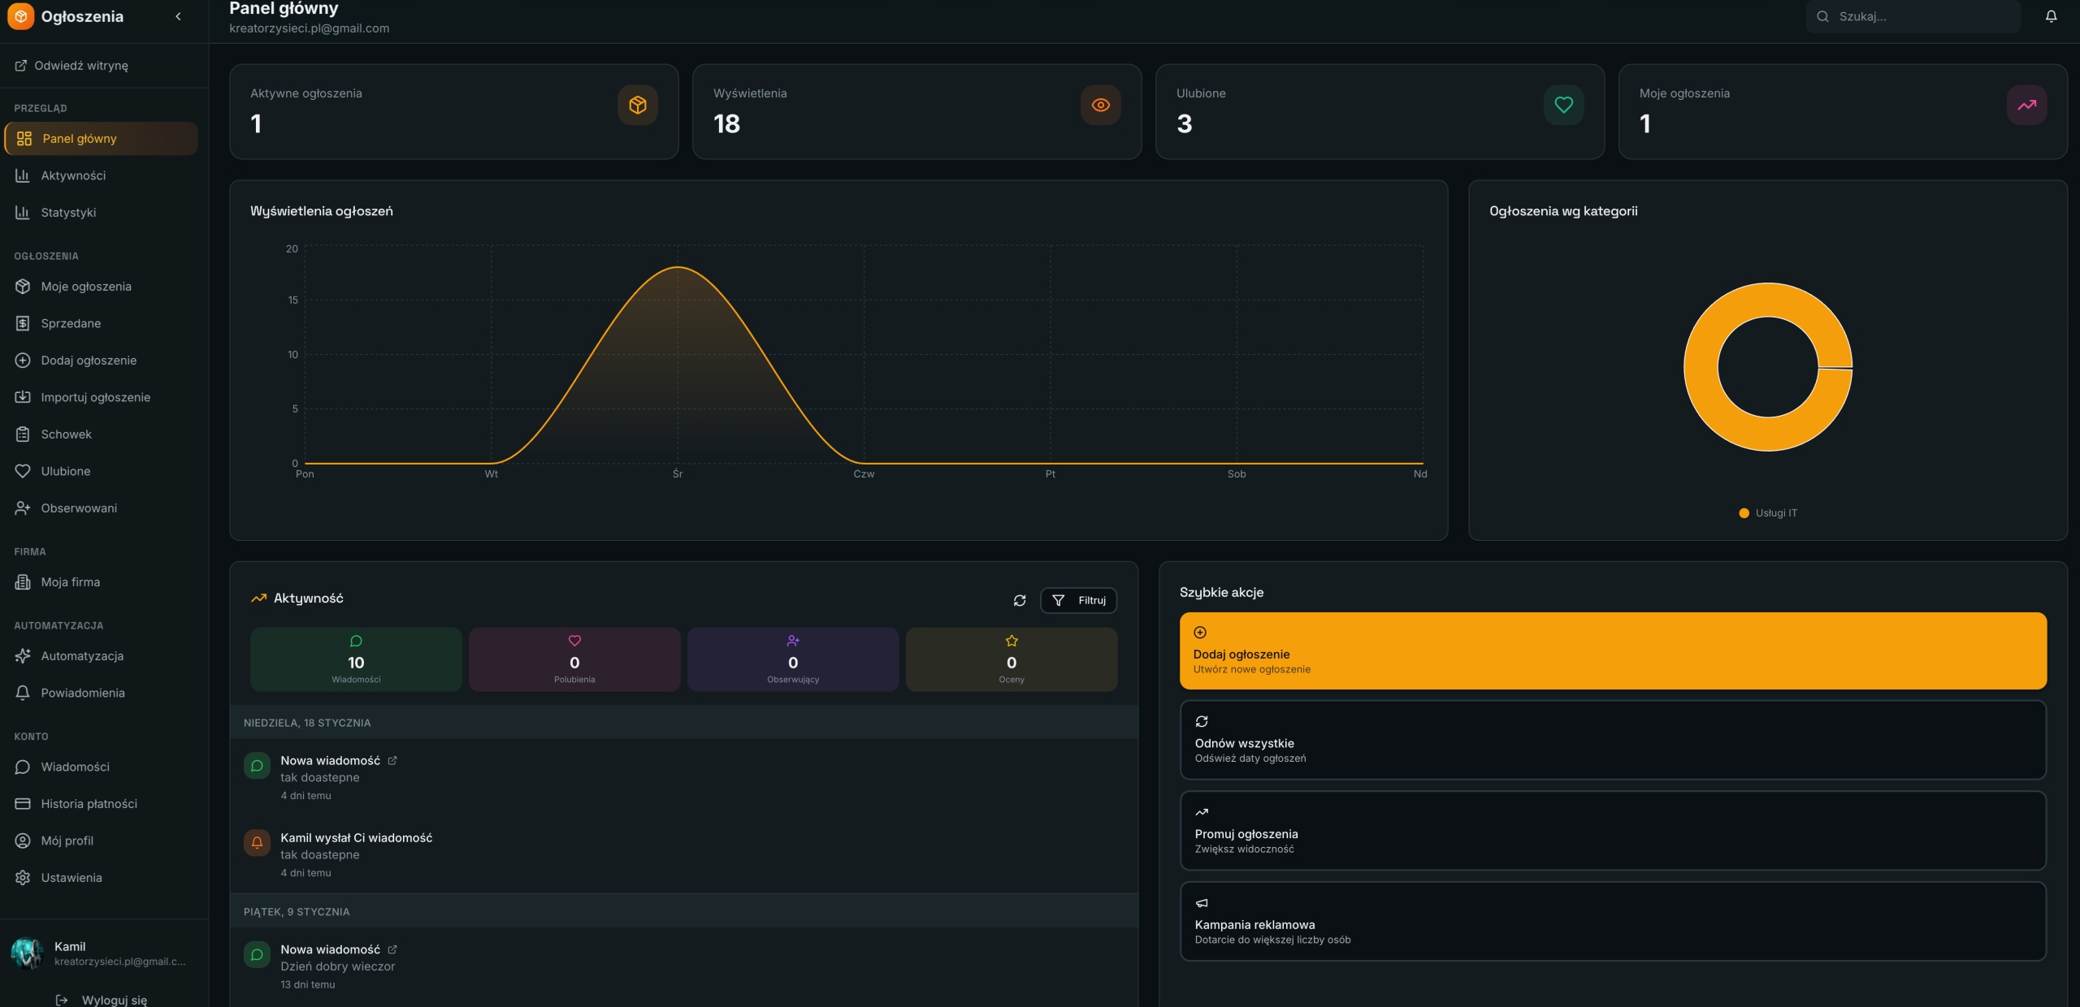The height and width of the screenshot is (1007, 2080).
Task: Click the trending arrow icon on Moje ogłoszenia card
Action: 2027,105
